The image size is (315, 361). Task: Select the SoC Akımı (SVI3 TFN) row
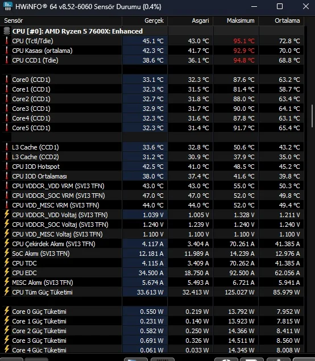tap(153, 254)
